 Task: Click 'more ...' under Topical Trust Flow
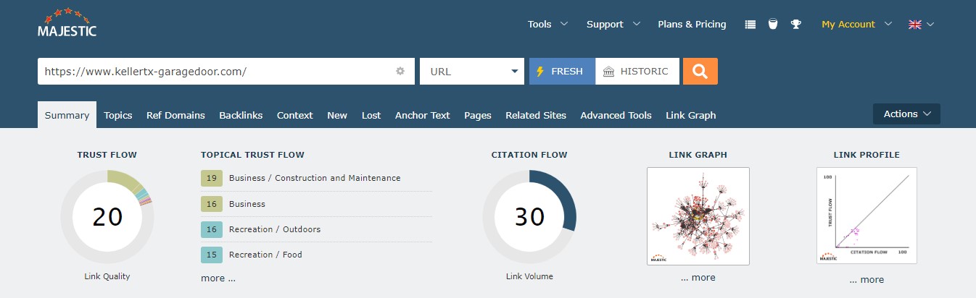[218, 278]
